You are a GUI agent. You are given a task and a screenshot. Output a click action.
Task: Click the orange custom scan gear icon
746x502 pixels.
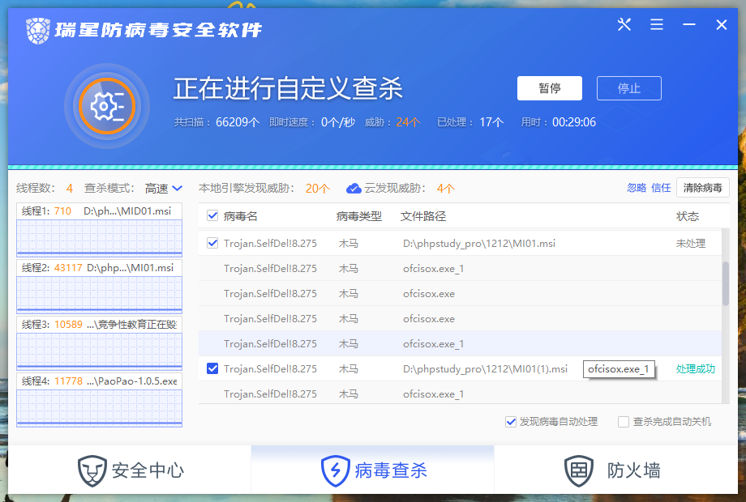pos(106,105)
